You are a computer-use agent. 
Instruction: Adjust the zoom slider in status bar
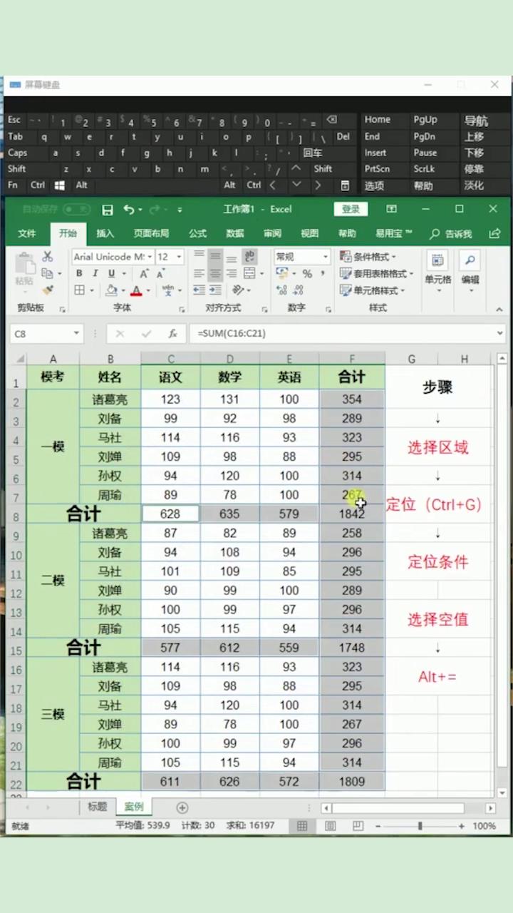pos(420,826)
